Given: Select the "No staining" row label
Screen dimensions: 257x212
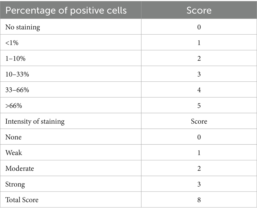Looking at the screenshot, I should click(23, 27).
